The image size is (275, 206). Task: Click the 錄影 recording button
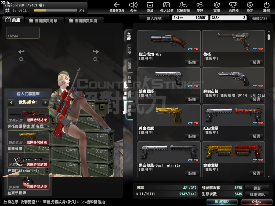pos(257,188)
